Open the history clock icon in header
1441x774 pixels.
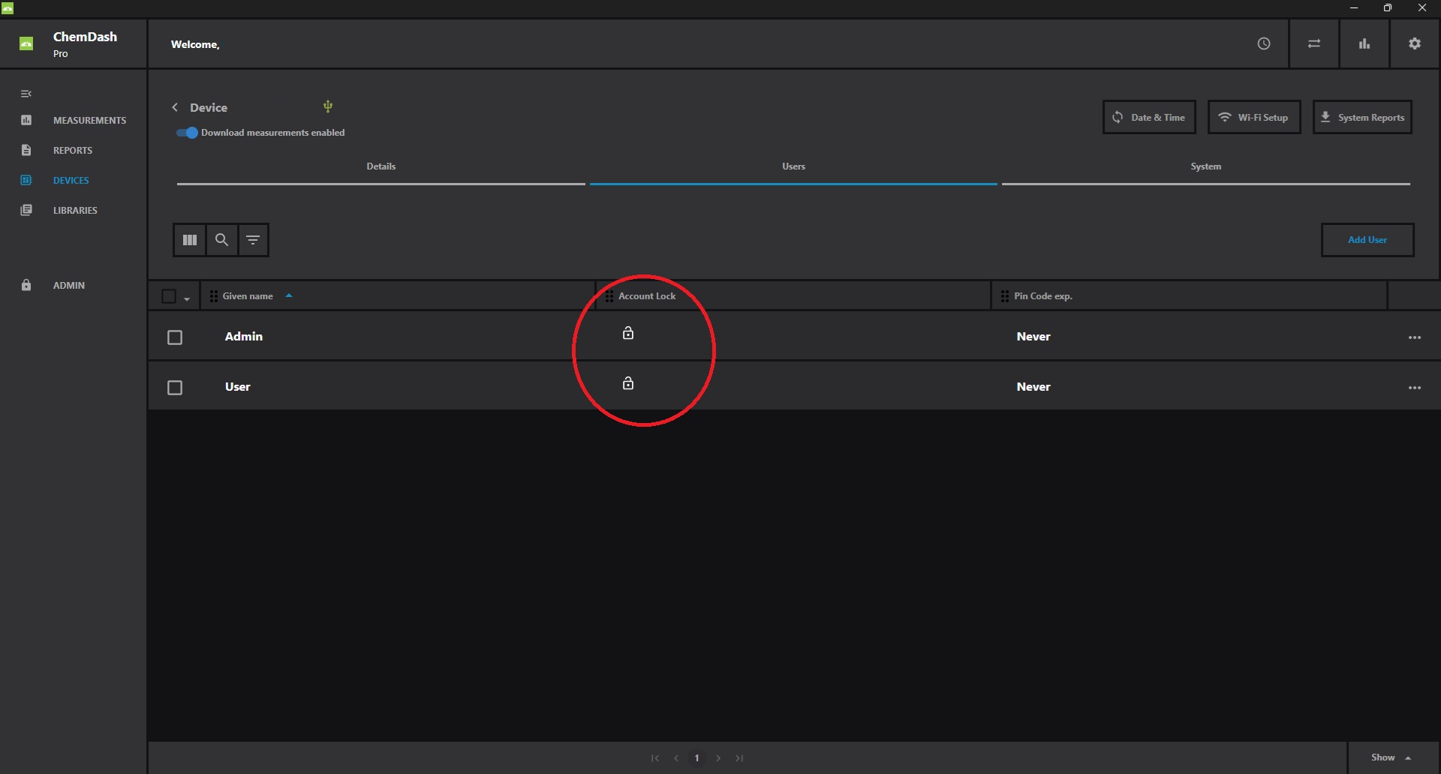(x=1264, y=44)
